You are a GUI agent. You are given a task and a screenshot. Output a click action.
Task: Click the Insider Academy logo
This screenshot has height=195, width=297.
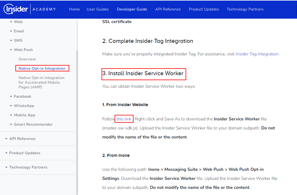[29, 9]
